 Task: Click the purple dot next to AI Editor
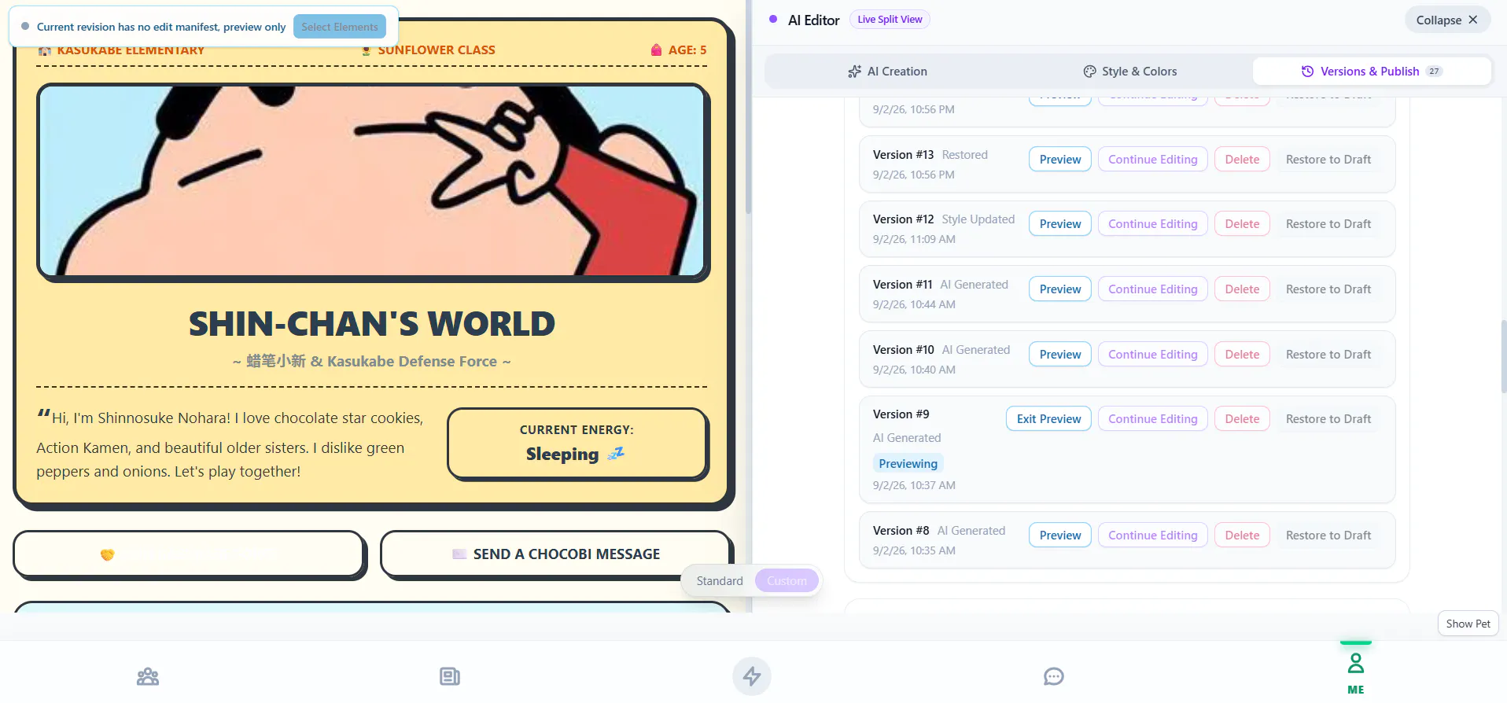click(x=773, y=19)
